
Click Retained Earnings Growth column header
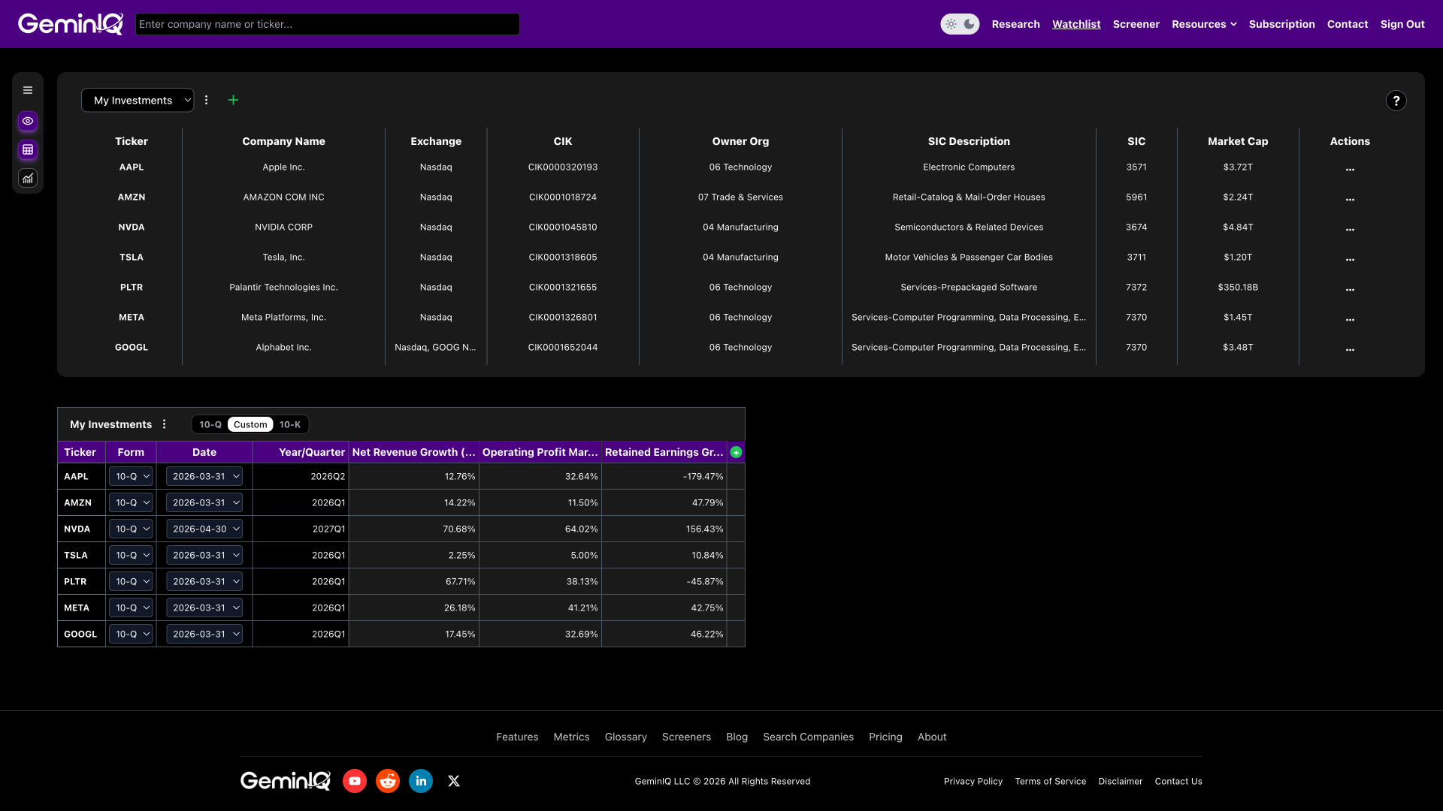point(664,452)
